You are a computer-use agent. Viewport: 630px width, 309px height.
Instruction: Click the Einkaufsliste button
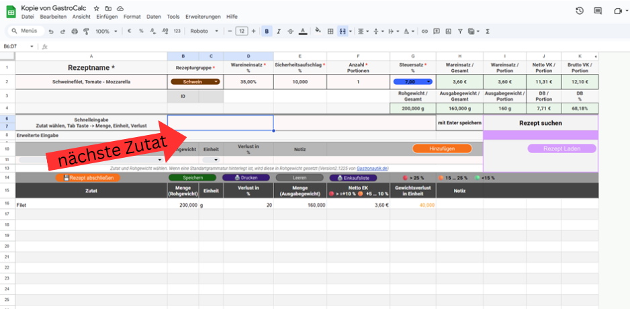click(x=353, y=177)
